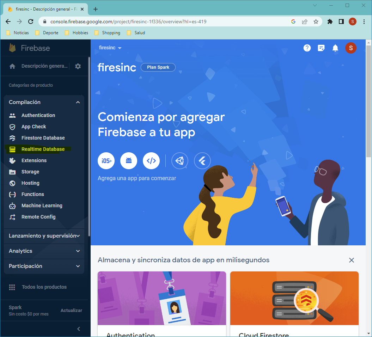View site information via the lock icon
The height and width of the screenshot is (337, 372).
44,22
